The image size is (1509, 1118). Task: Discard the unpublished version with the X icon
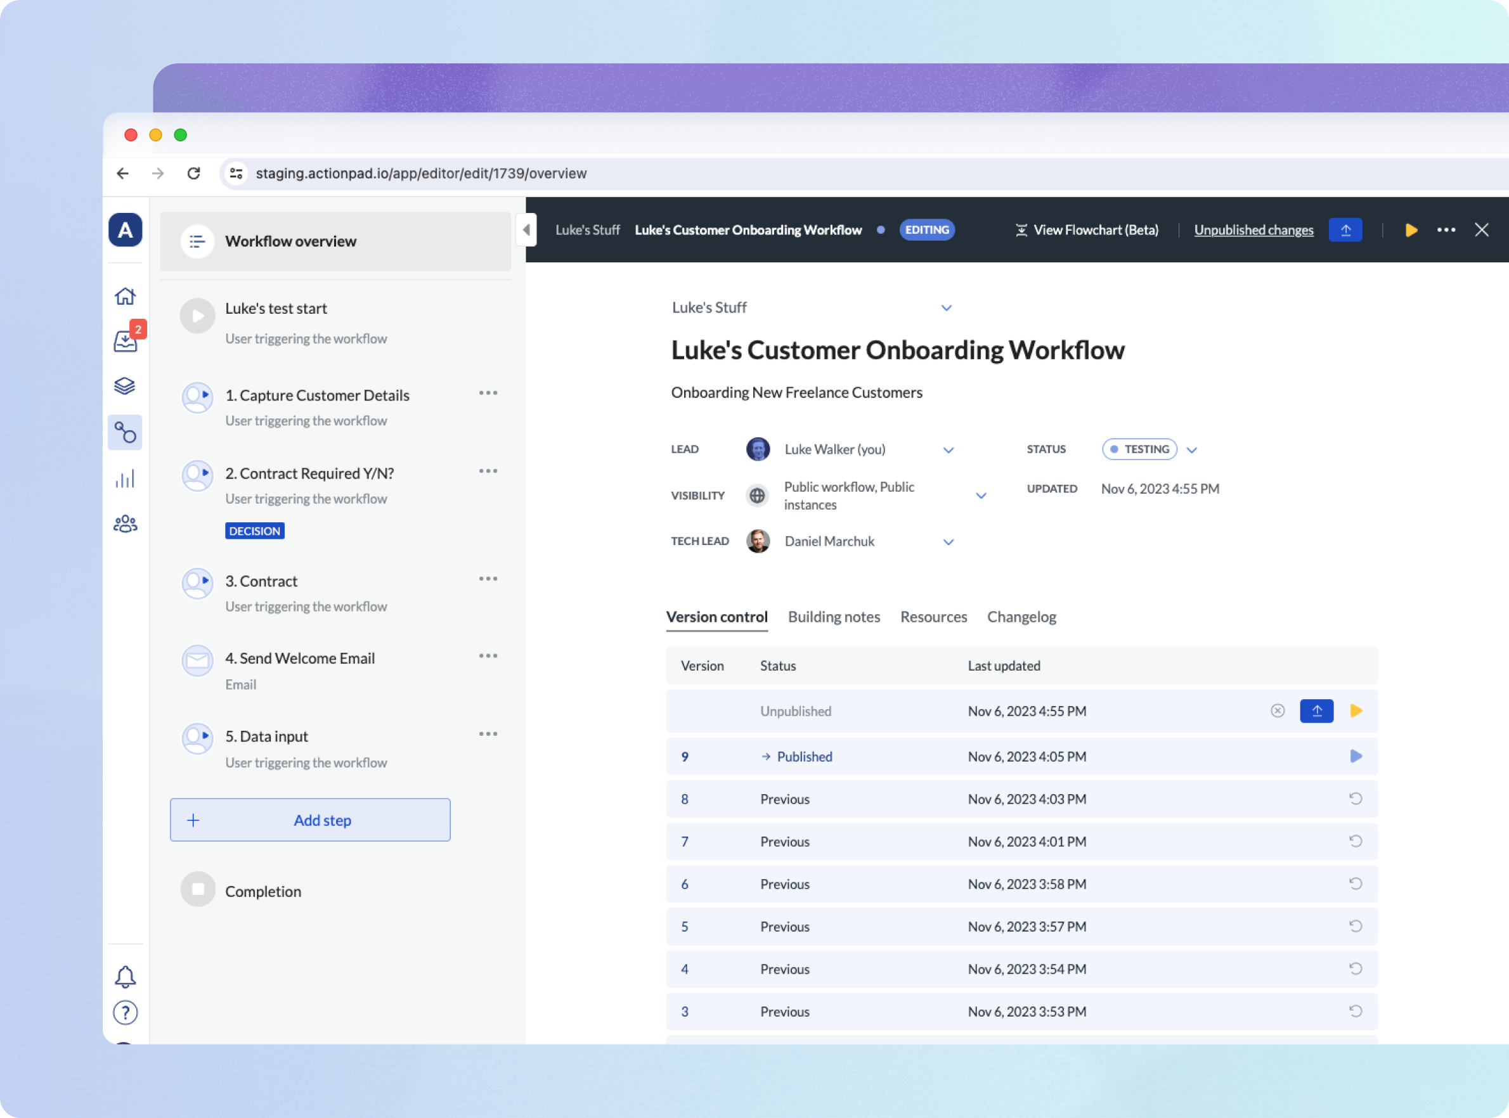[x=1278, y=710]
